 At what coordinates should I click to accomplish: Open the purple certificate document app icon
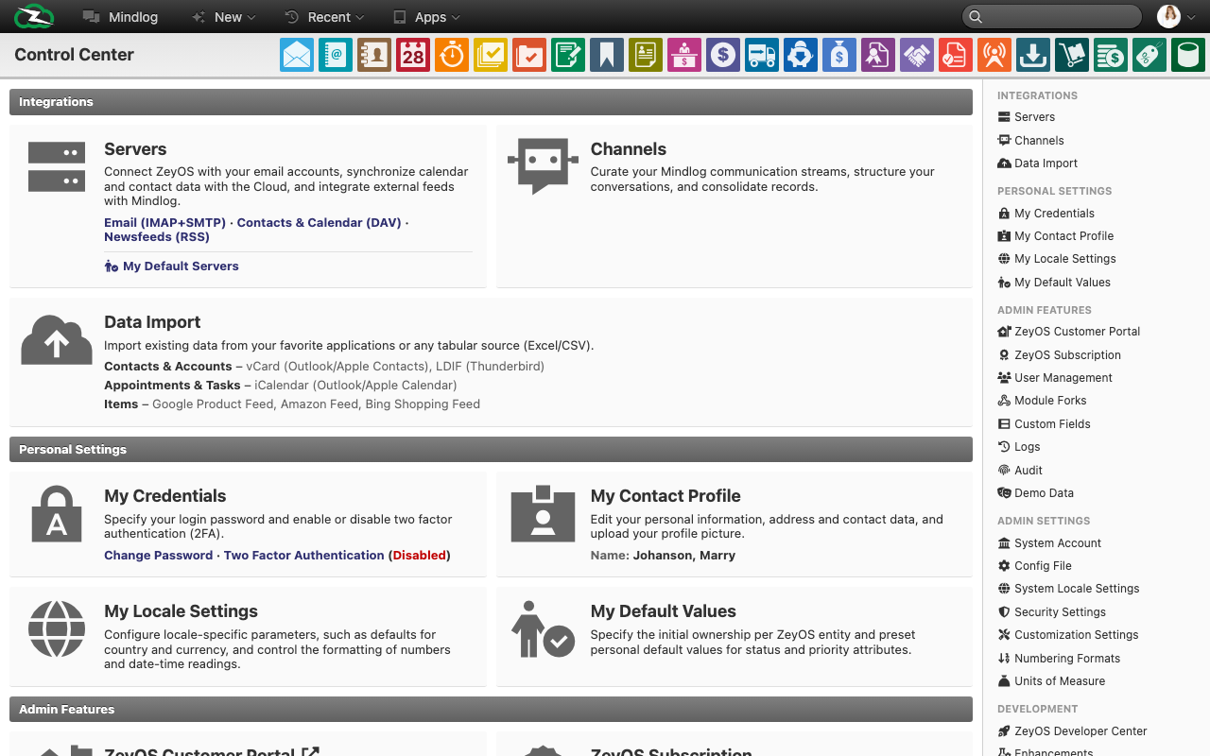pos(878,55)
